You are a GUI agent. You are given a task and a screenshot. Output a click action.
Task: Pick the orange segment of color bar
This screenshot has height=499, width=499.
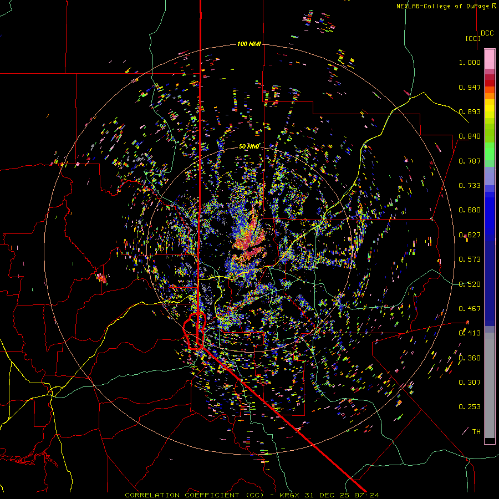[490, 96]
